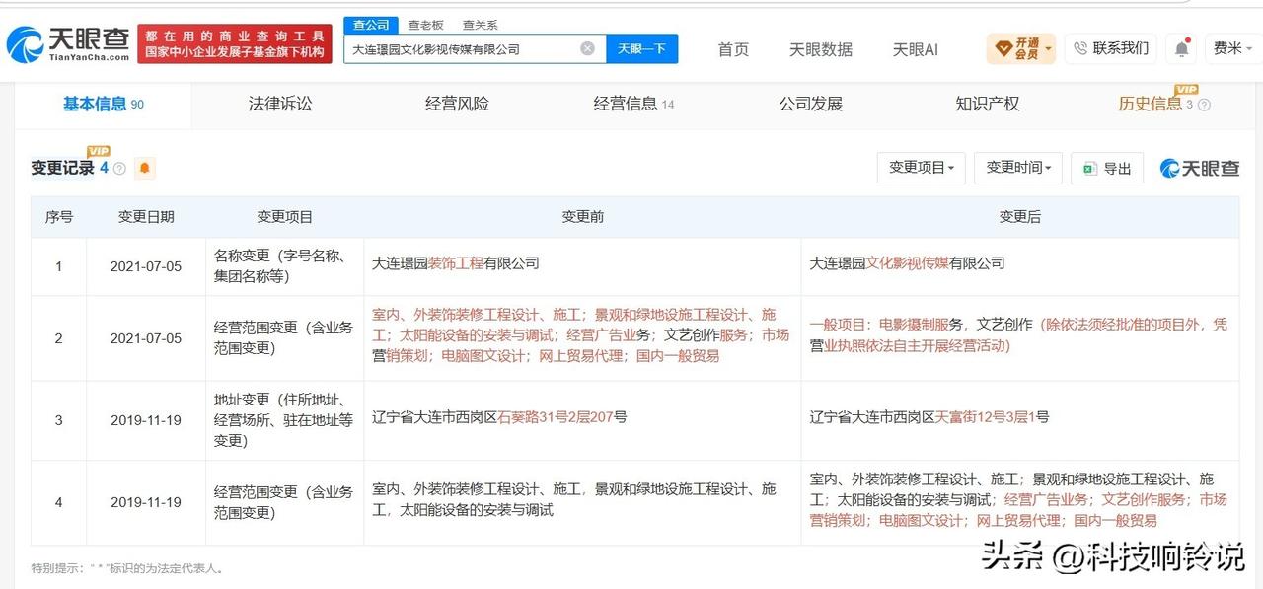Click 大连璟园文化影视传媒有限公司 in the 变更后 column

908,263
